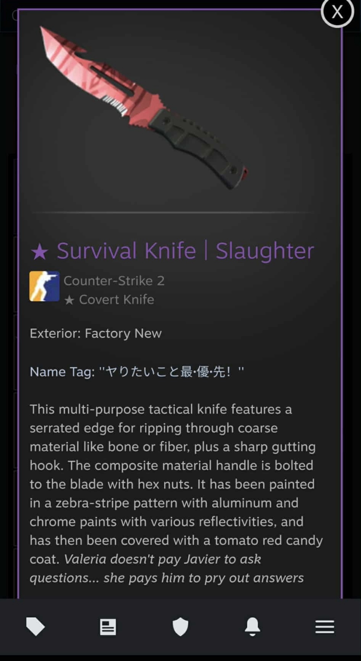Tap the Counter-Strike 2 game icon
Image resolution: width=361 pixels, height=661 pixels.
click(x=44, y=286)
